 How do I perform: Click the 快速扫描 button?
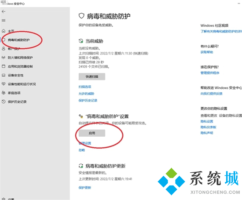point(92,76)
